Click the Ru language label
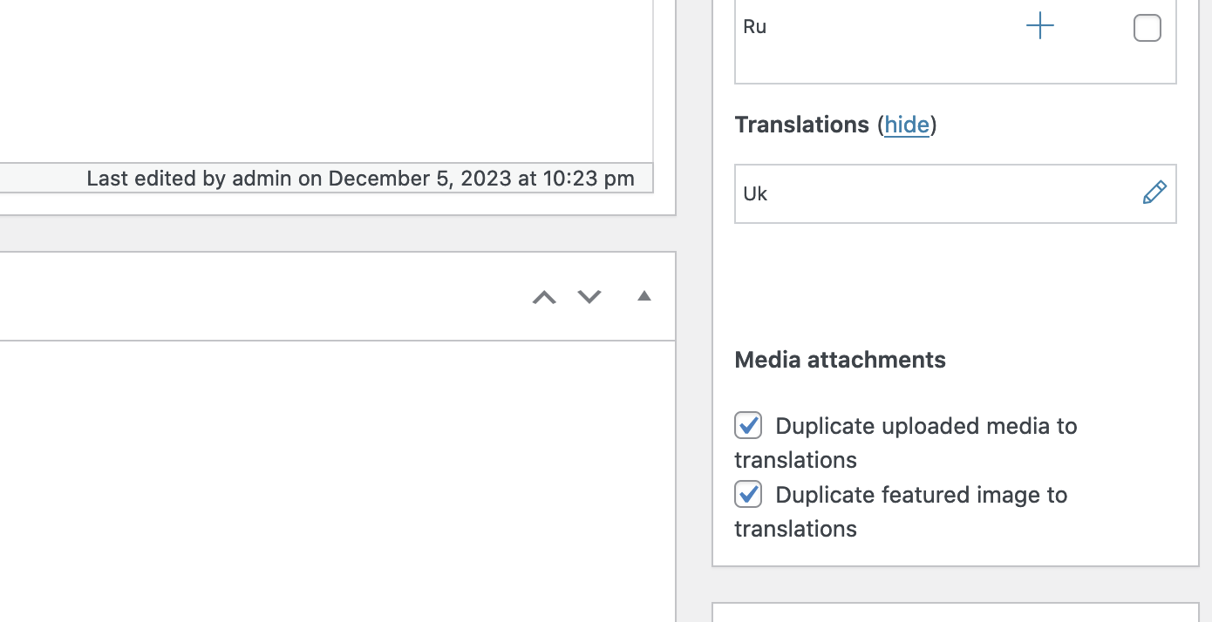1212x622 pixels. click(x=755, y=27)
